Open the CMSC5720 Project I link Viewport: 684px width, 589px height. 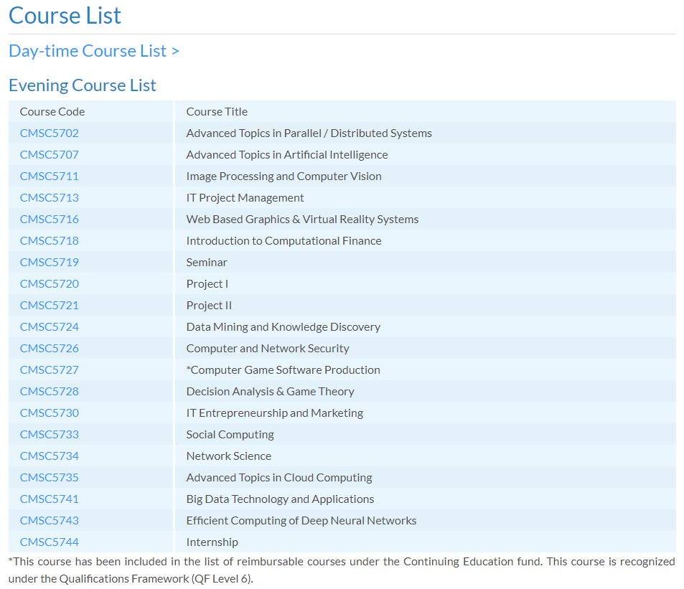(50, 283)
